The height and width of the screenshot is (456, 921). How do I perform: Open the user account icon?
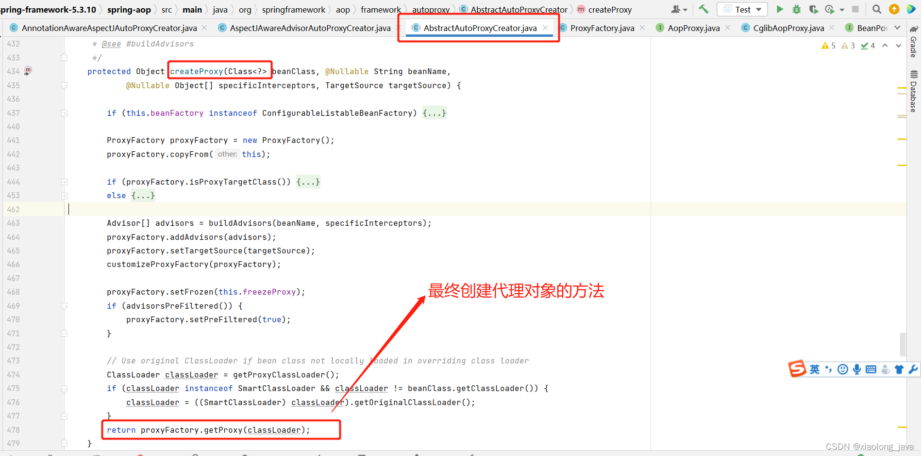676,9
